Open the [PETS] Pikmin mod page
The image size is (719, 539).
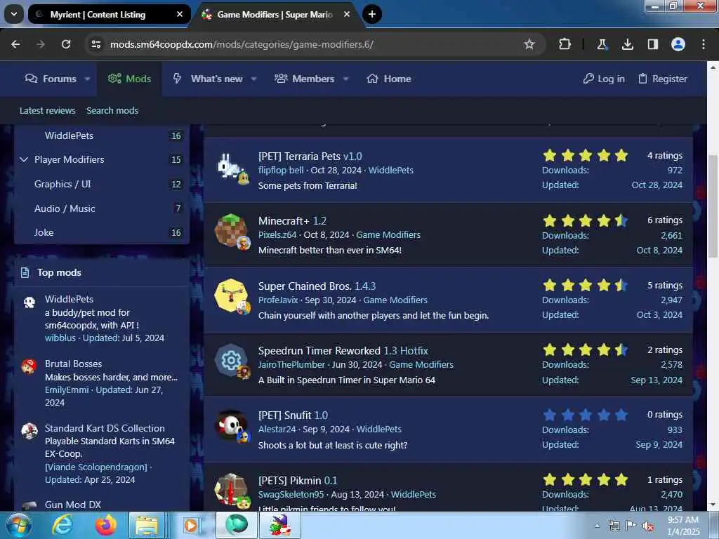pos(289,480)
